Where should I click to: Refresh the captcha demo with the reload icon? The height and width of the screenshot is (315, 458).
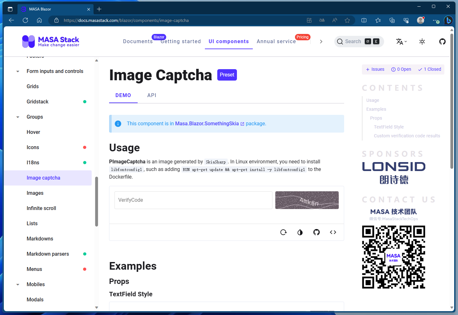coord(284,232)
